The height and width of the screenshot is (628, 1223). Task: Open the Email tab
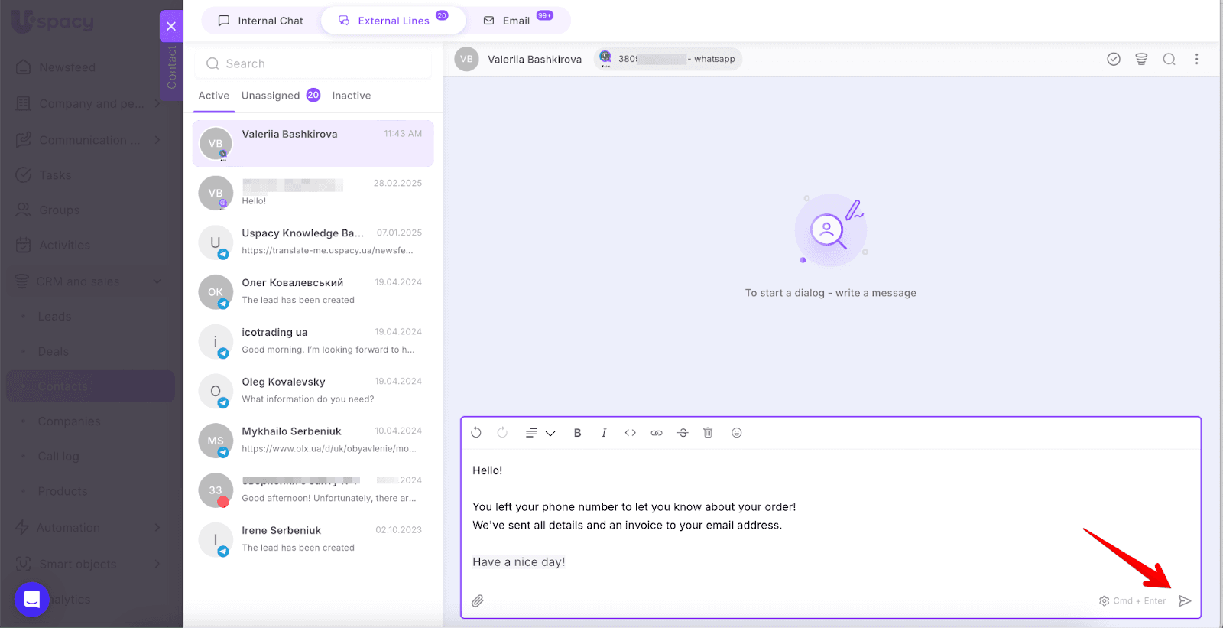[516, 21]
